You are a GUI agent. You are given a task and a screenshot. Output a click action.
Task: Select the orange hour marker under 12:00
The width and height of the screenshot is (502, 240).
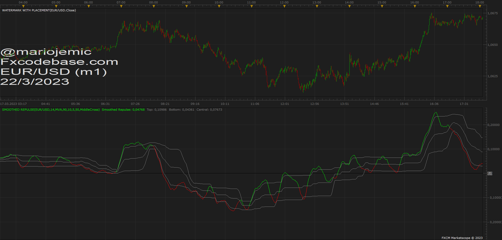coord(284,6)
